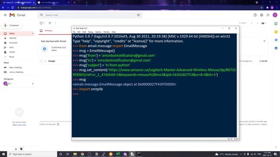Open Gmail Settings gear

(x=262, y=15)
